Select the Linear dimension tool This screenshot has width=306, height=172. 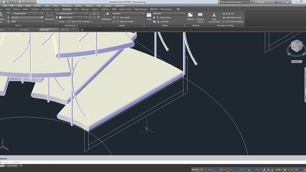coord(60,21)
